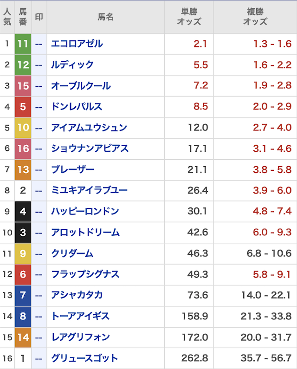Open mark selector for グリュースゴット
Screen dimensions: 297x369
coord(39,358)
